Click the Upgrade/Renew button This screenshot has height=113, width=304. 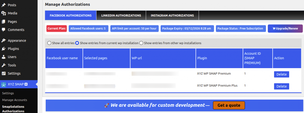click(x=285, y=28)
